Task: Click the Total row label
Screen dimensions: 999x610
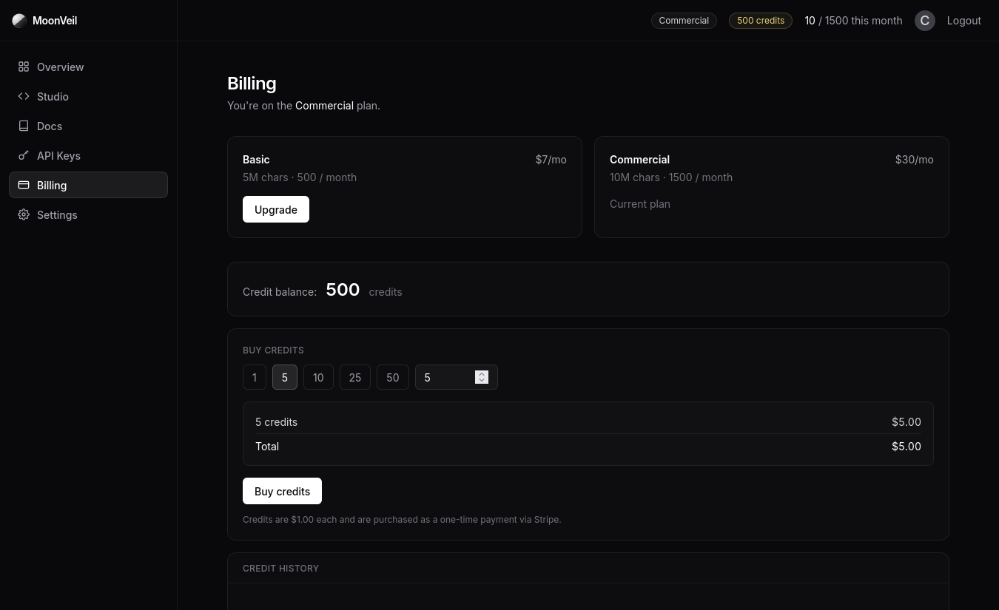Action: (x=267, y=447)
